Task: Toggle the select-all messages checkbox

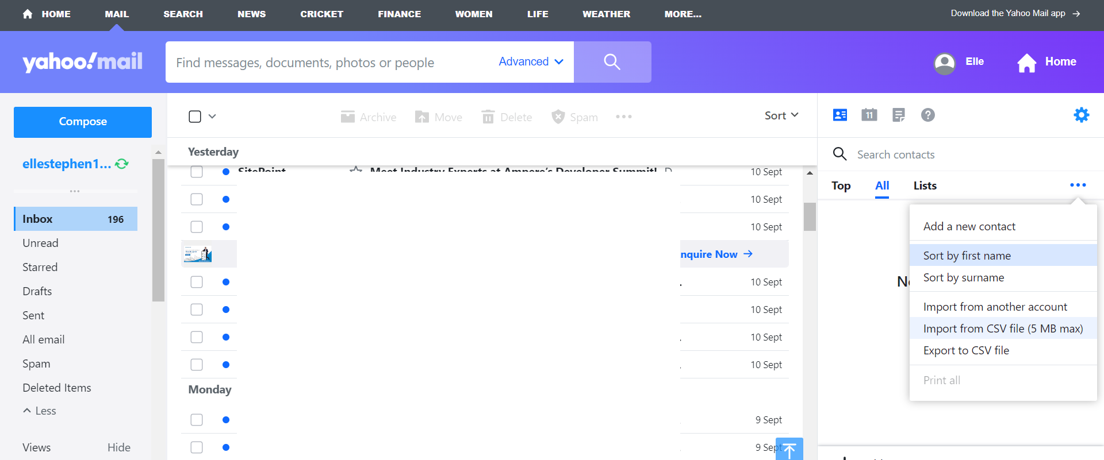Action: pyautogui.click(x=195, y=117)
